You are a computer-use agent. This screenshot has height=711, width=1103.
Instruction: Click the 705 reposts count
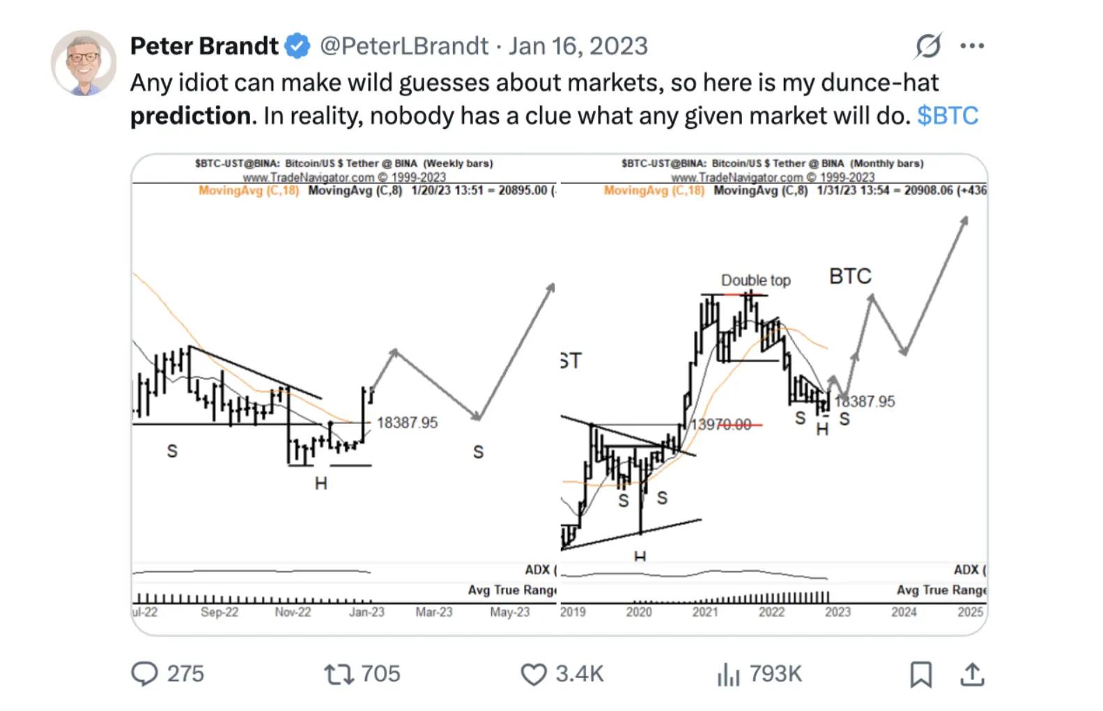click(x=380, y=673)
